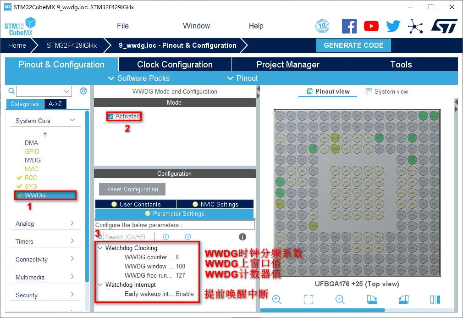Screen dimensions: 463x318
Task: Collapse the Watchdog Clocking group
Action: pyautogui.click(x=100, y=248)
